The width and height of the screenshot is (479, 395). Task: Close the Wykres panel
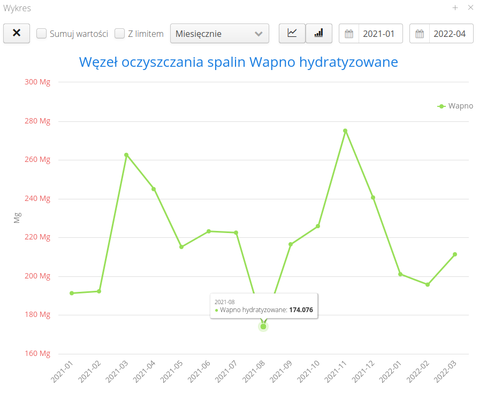[x=470, y=7]
